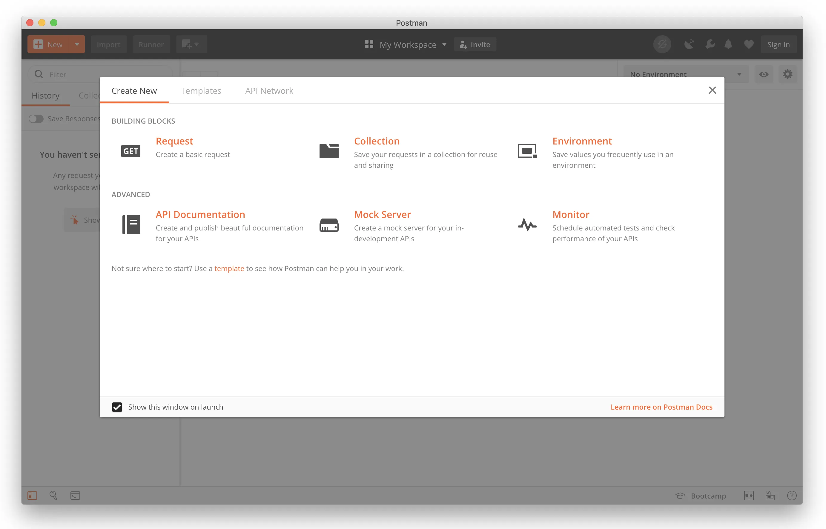Click the Find magnifier icon in status bar
Viewport: 826px width, 529px height.
[x=53, y=496]
